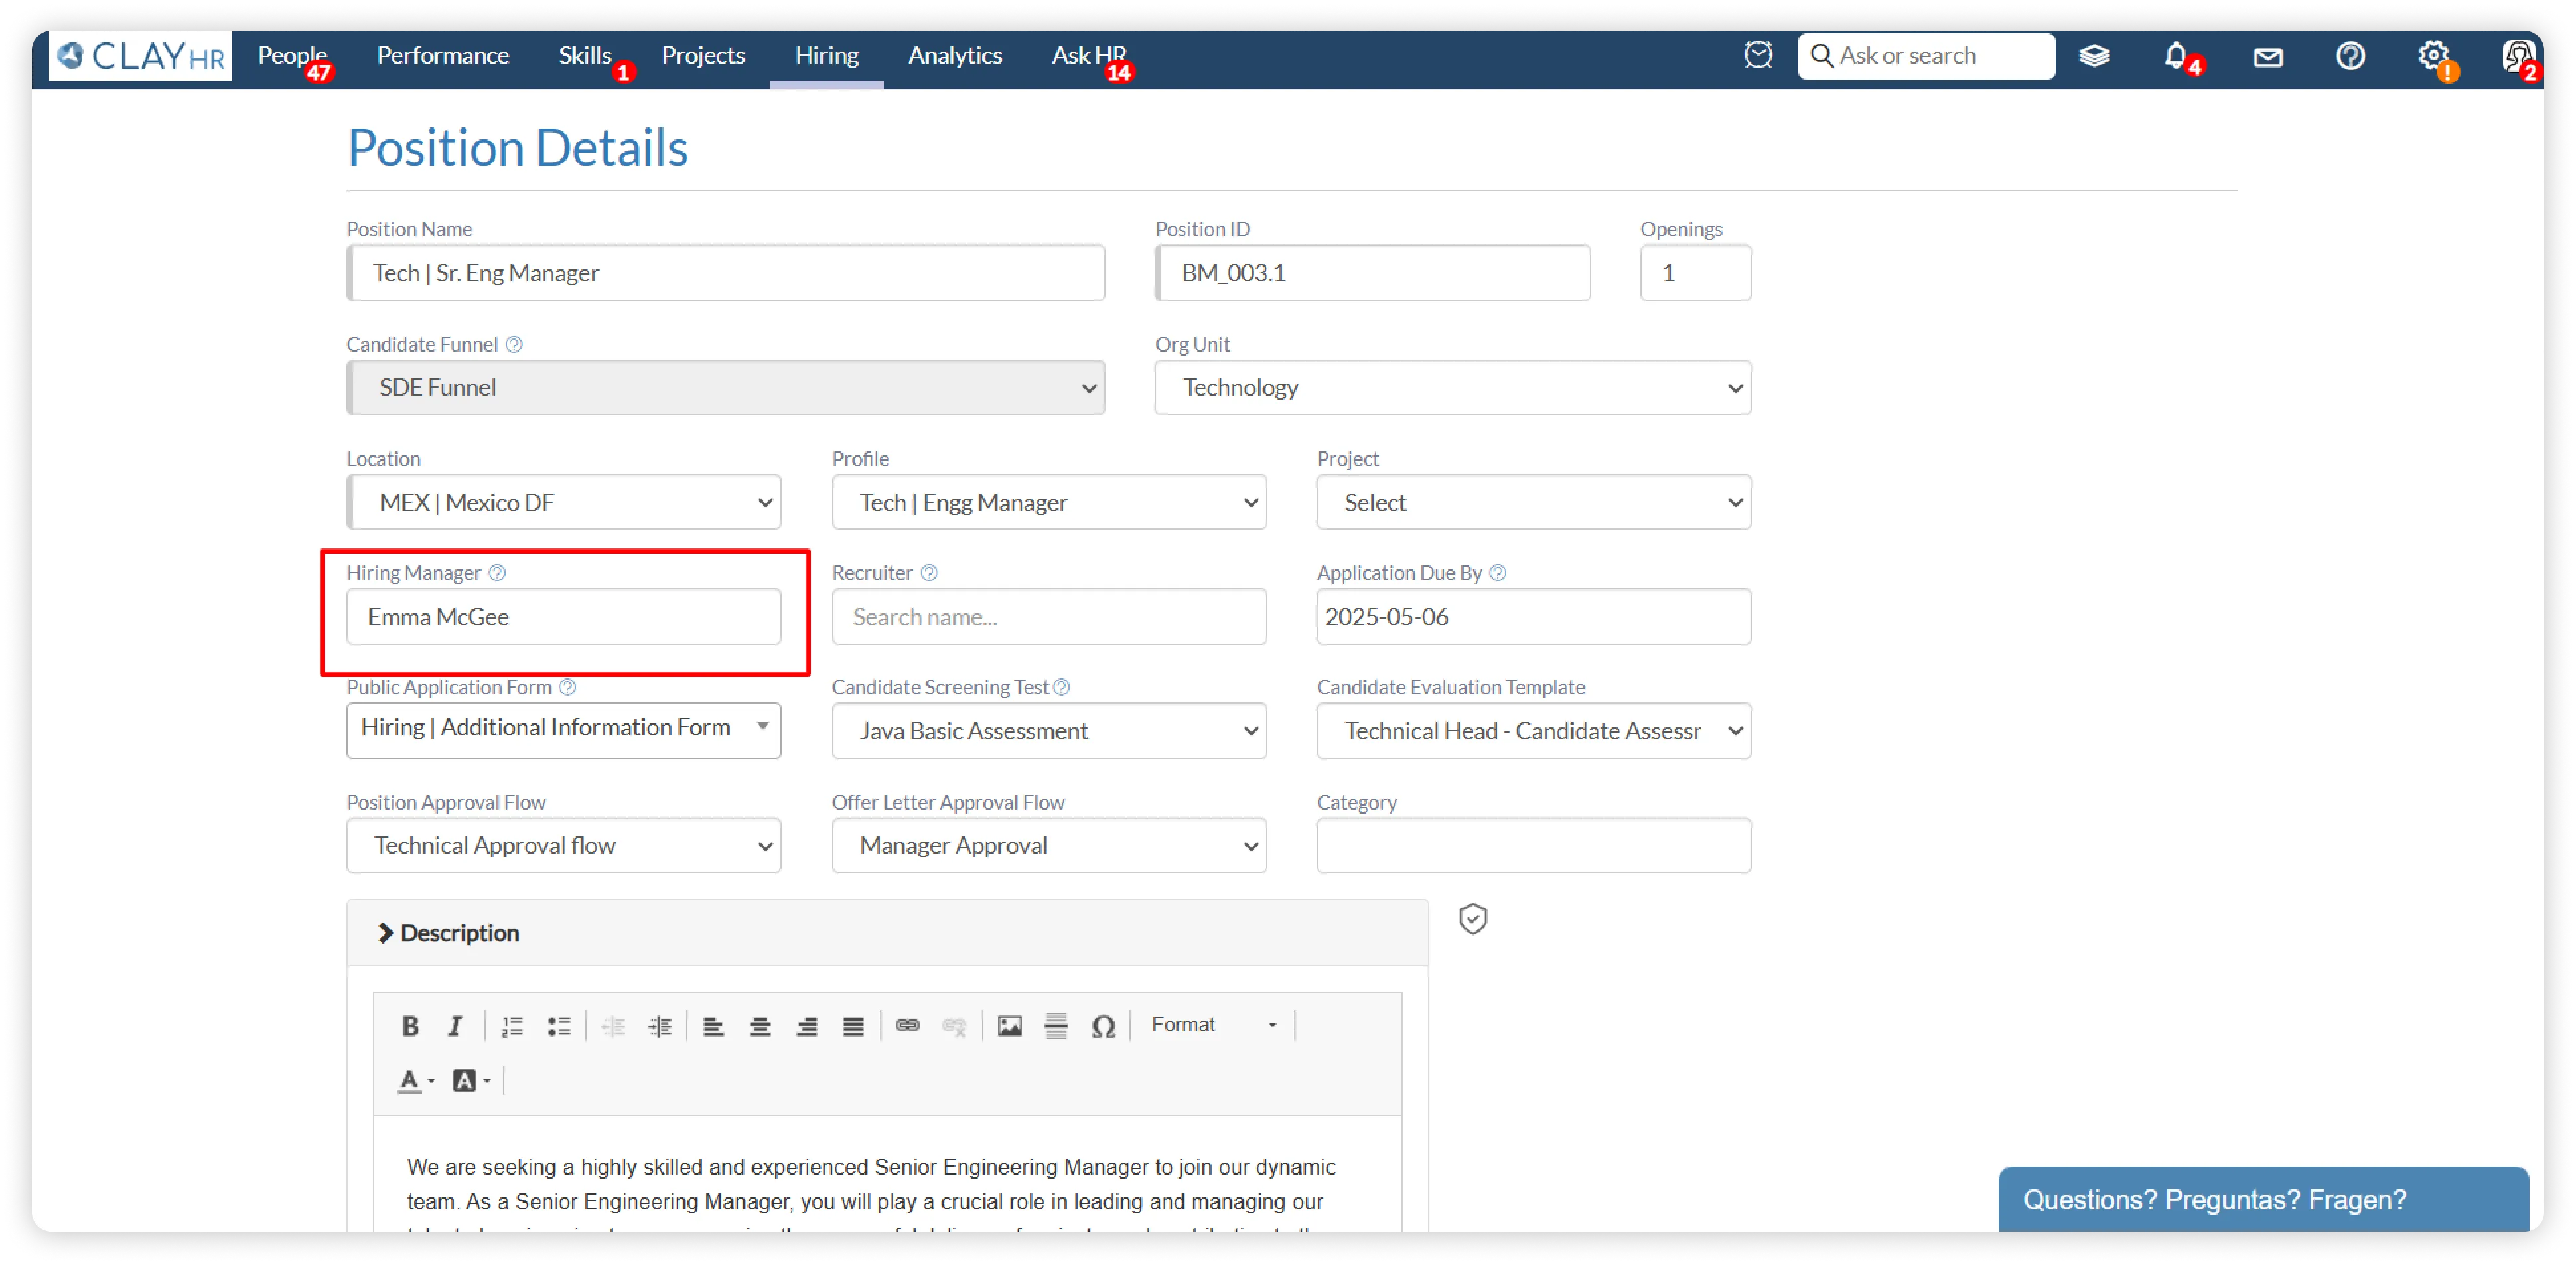2576x1265 pixels.
Task: Insert image in description editor
Action: 1009,1026
